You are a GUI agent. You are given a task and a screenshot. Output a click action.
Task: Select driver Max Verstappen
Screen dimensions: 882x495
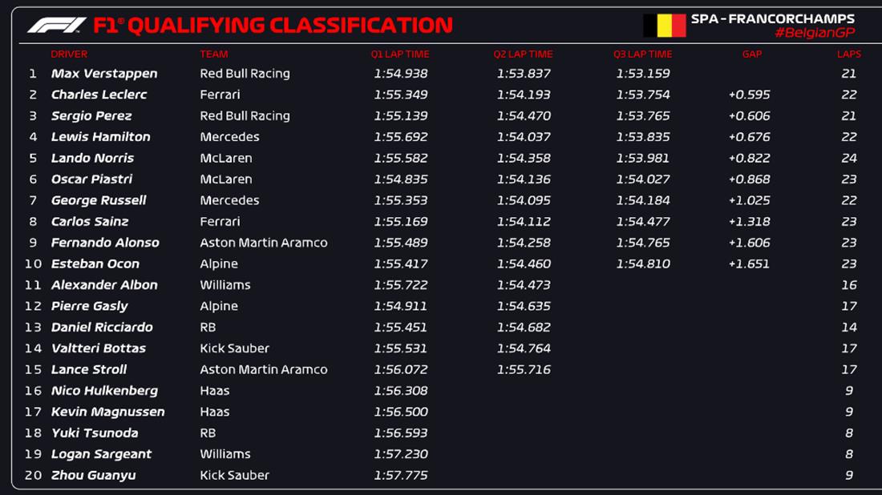coord(104,74)
